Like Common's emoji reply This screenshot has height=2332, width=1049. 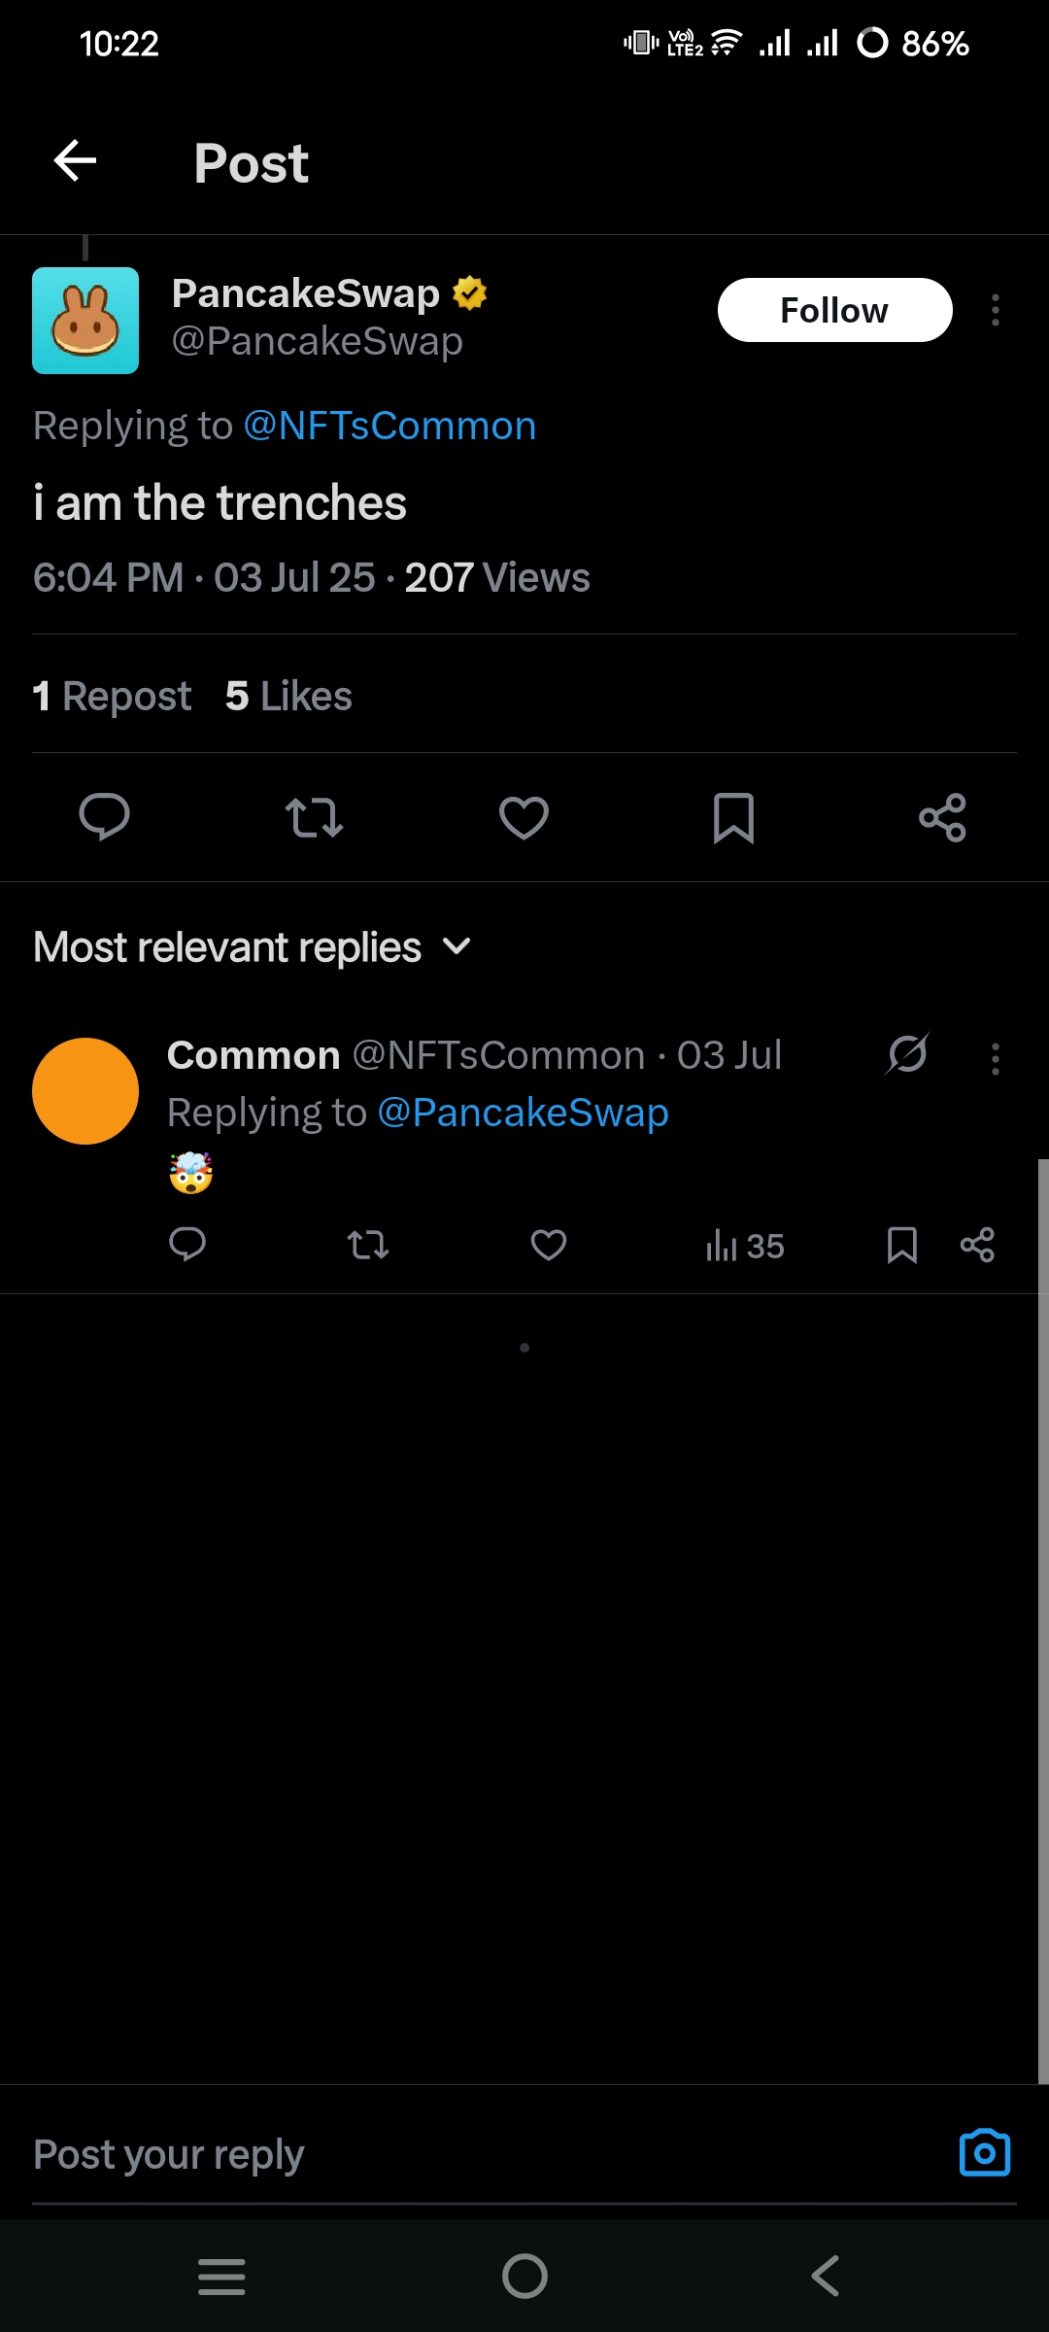549,1245
